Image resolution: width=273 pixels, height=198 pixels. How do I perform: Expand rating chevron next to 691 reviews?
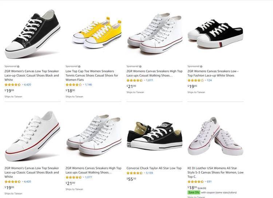pos(205,182)
